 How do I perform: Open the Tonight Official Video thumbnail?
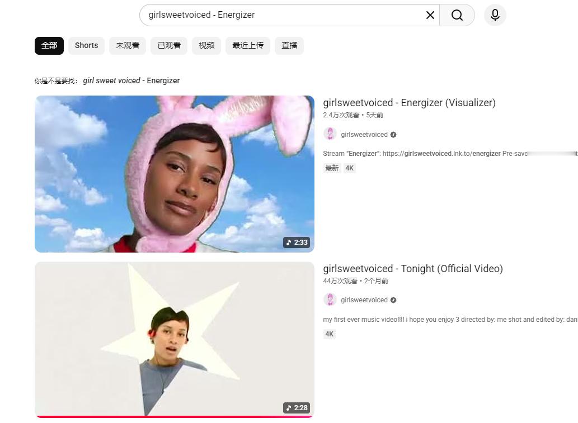point(175,339)
